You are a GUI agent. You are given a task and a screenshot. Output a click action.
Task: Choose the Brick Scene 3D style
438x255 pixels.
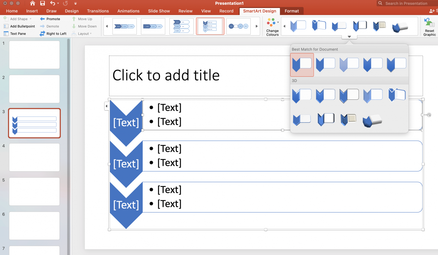pos(349,119)
